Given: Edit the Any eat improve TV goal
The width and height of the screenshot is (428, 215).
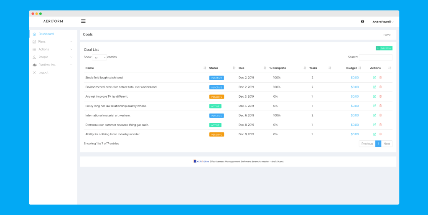Looking at the screenshot, I should coord(374,96).
